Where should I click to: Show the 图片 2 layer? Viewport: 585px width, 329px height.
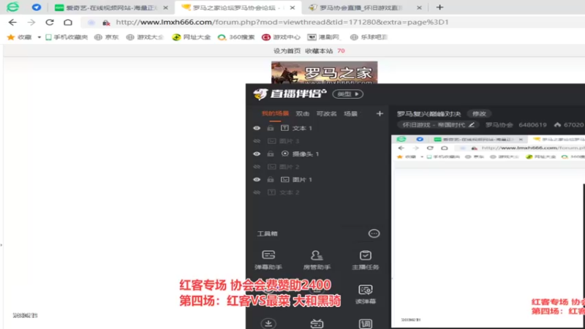coord(257,167)
